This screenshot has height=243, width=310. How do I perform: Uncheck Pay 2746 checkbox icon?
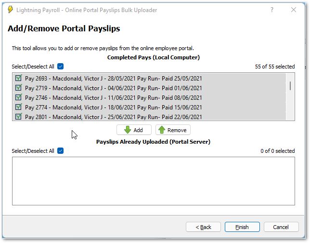(19, 97)
